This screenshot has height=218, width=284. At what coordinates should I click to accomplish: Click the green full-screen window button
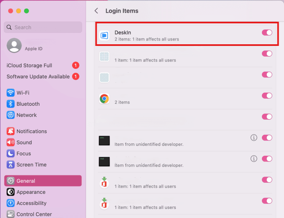27,11
